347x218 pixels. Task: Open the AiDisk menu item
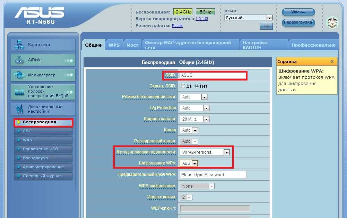pyautogui.click(x=43, y=60)
